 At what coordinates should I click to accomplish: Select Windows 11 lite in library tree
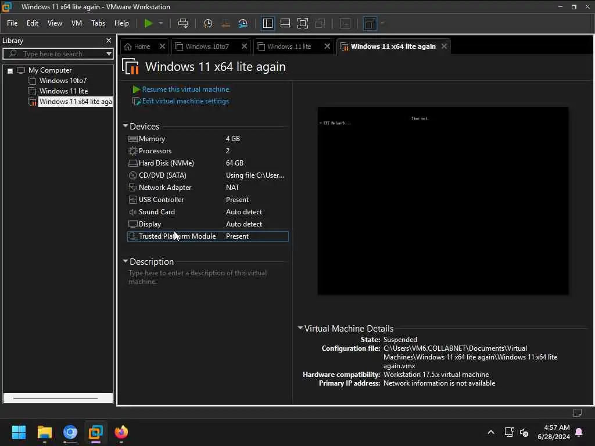tap(63, 91)
